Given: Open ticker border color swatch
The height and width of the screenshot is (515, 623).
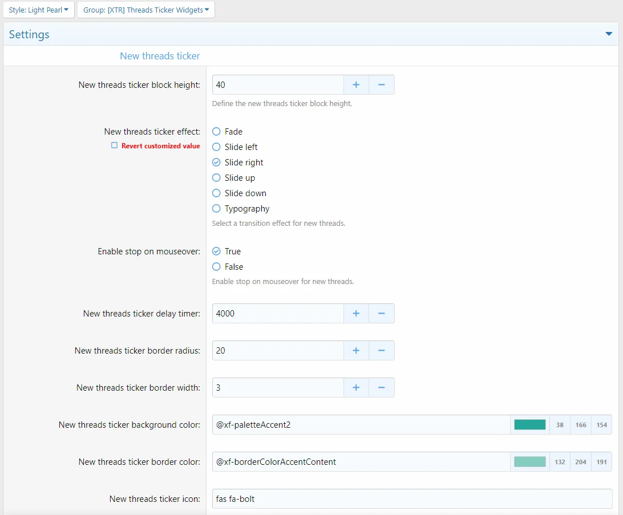Looking at the screenshot, I should click(x=530, y=462).
